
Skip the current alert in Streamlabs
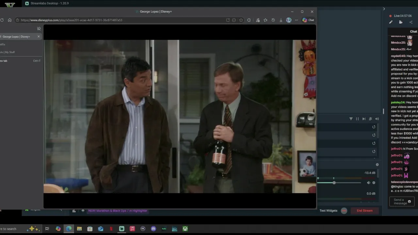click(x=364, y=119)
